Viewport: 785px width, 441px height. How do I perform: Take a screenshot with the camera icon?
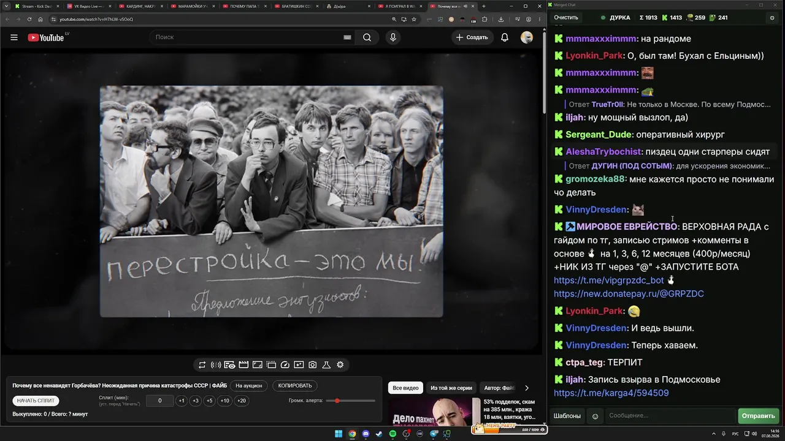tap(313, 365)
